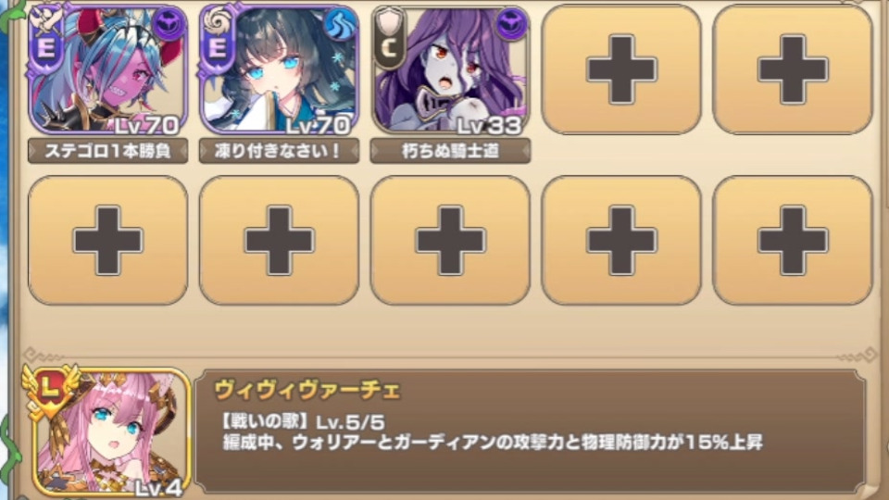Open the 凍り付きなさい！ skill label

coord(279,151)
